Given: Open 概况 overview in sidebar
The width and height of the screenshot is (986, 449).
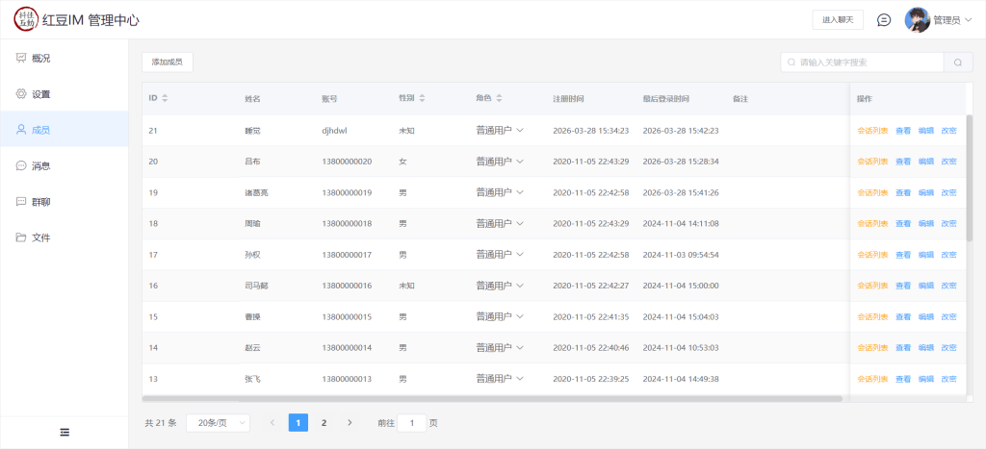Looking at the screenshot, I should (65, 58).
